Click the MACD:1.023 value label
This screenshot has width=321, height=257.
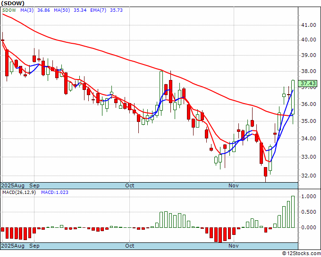(x=55, y=193)
